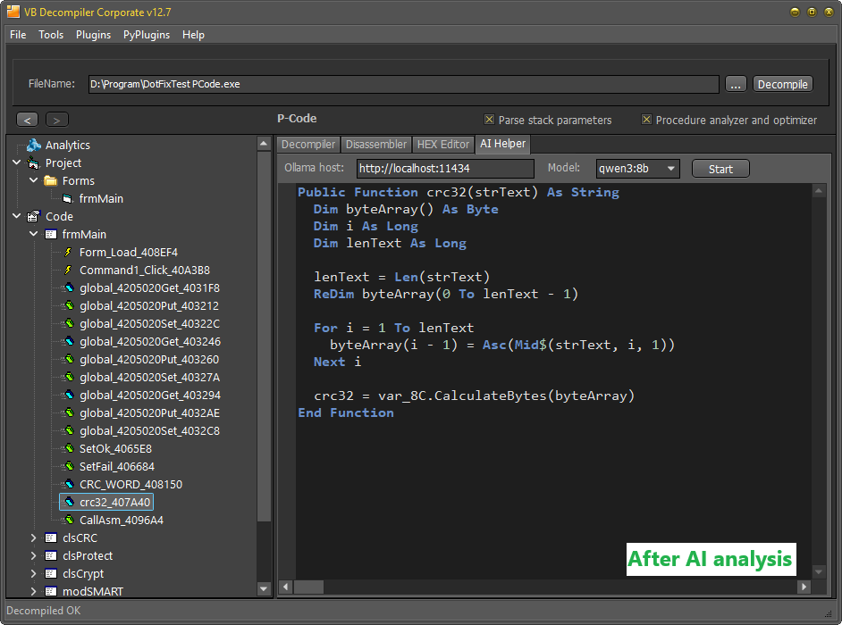Click the Start AI analysis button

(720, 169)
